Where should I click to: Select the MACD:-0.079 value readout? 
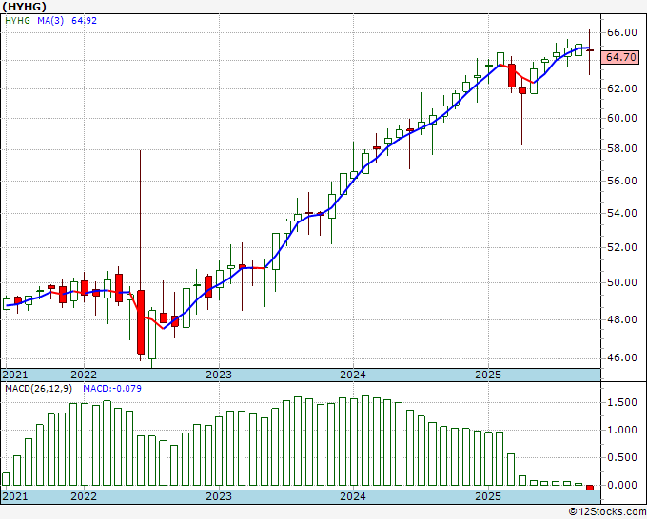112,389
